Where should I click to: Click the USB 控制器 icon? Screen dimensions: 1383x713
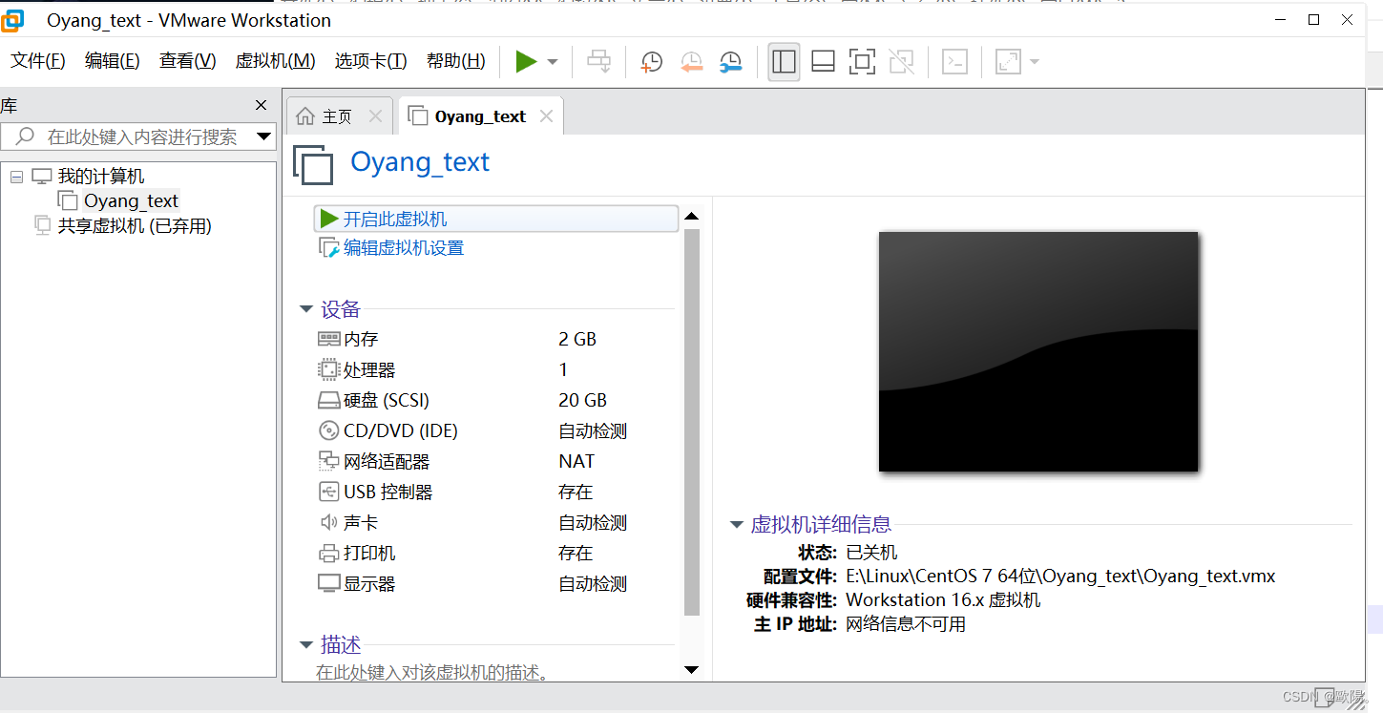(328, 492)
